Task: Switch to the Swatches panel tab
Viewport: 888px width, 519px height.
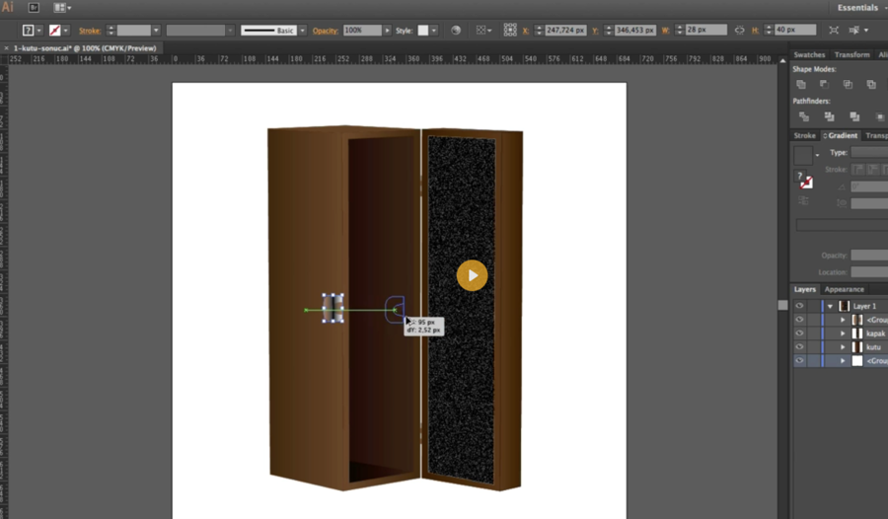Action: [x=809, y=54]
